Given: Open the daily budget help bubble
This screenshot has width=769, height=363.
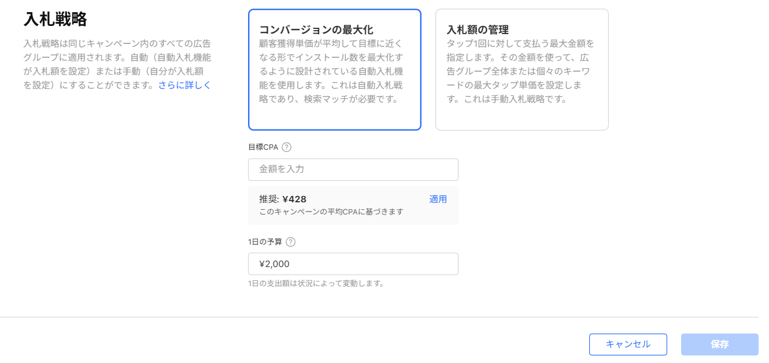Looking at the screenshot, I should 289,242.
